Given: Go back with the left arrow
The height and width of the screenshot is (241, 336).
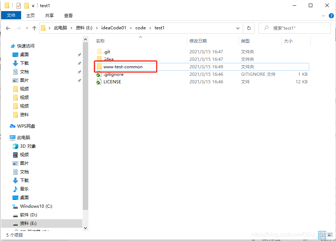Looking at the screenshot, I should [8, 28].
